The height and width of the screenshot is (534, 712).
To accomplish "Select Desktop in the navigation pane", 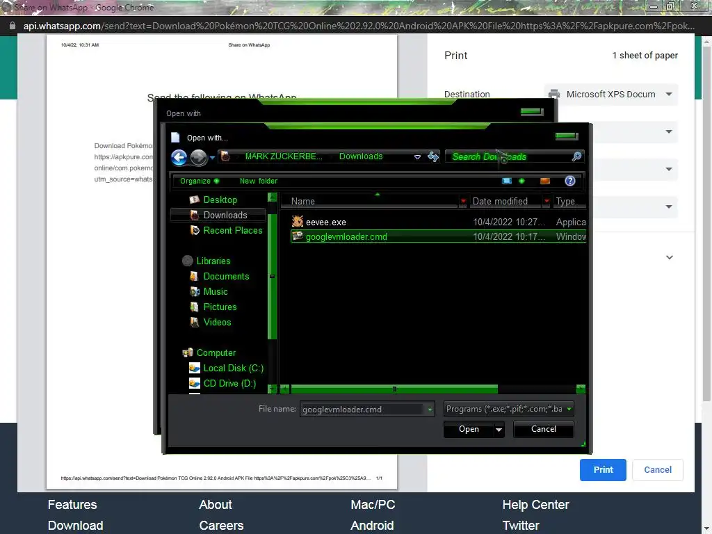I will tap(220, 200).
